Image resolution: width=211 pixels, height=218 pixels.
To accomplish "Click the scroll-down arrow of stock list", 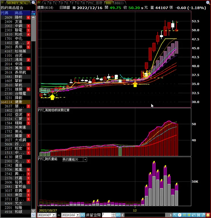I will pyautogui.click(x=33, y=211).
